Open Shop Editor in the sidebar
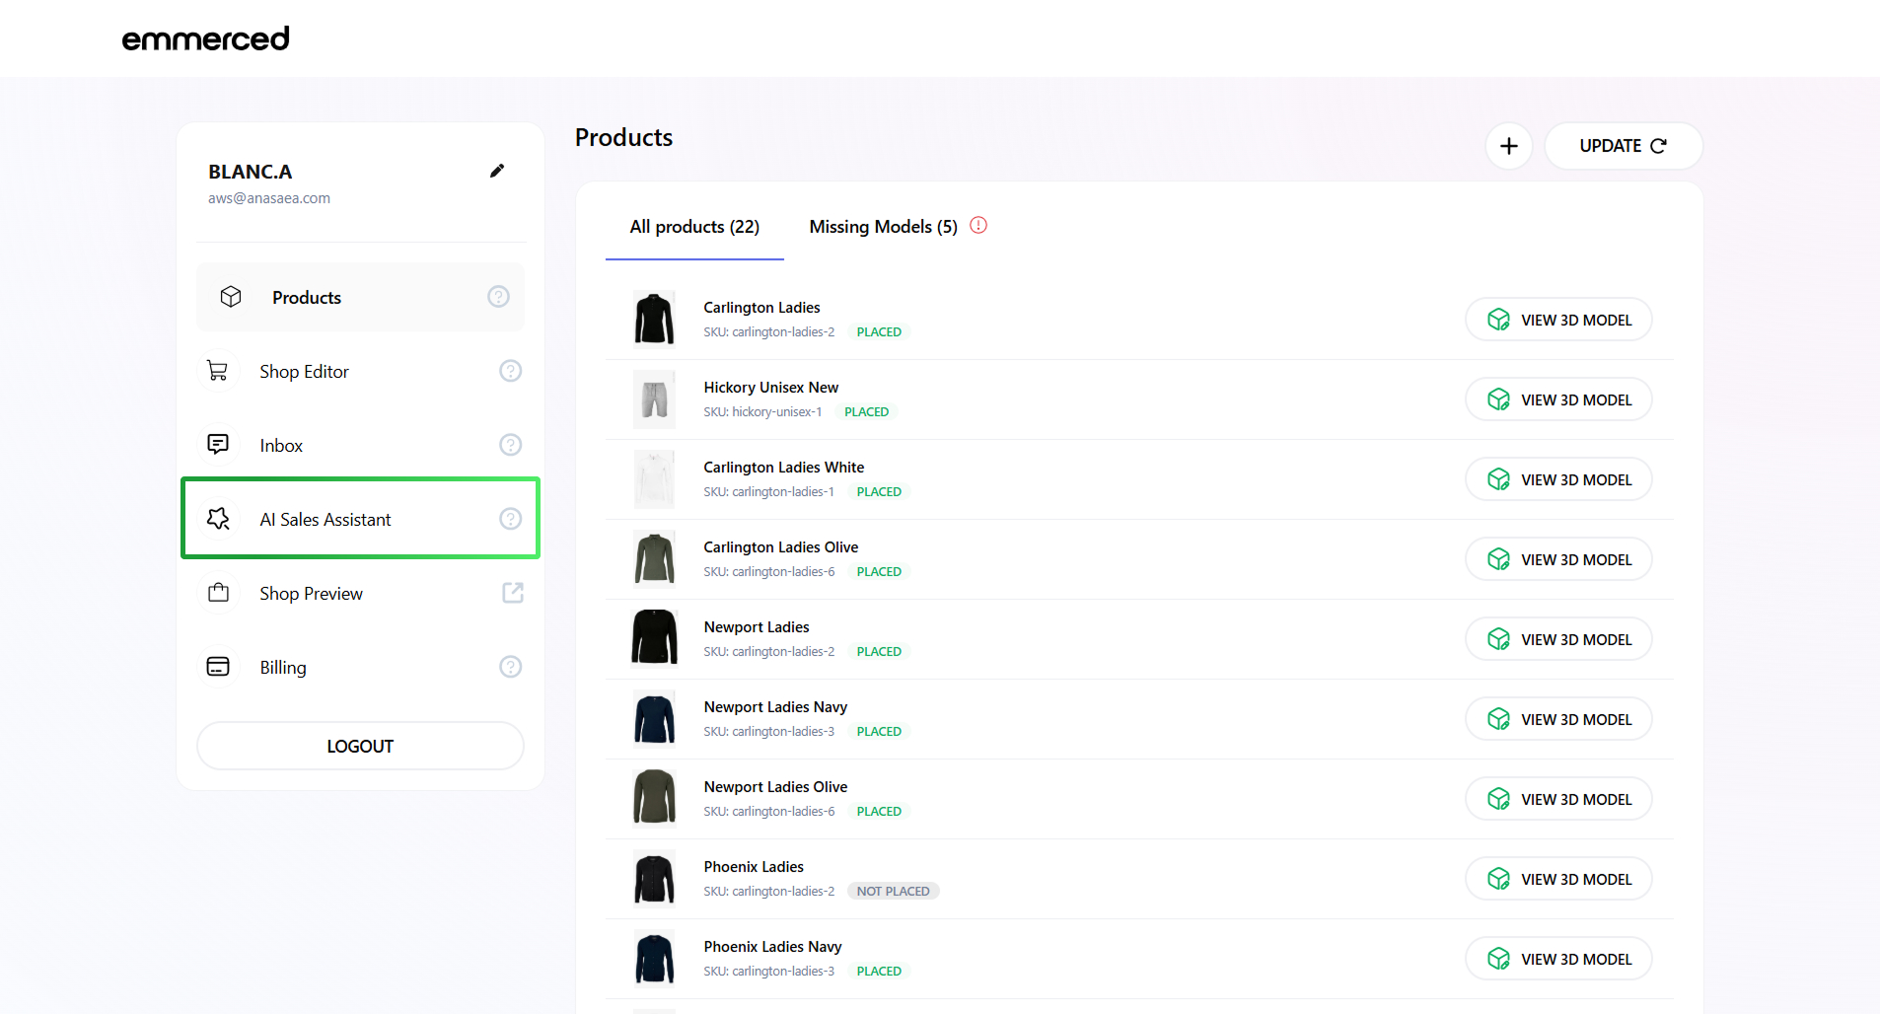The image size is (1880, 1014). coord(304,372)
